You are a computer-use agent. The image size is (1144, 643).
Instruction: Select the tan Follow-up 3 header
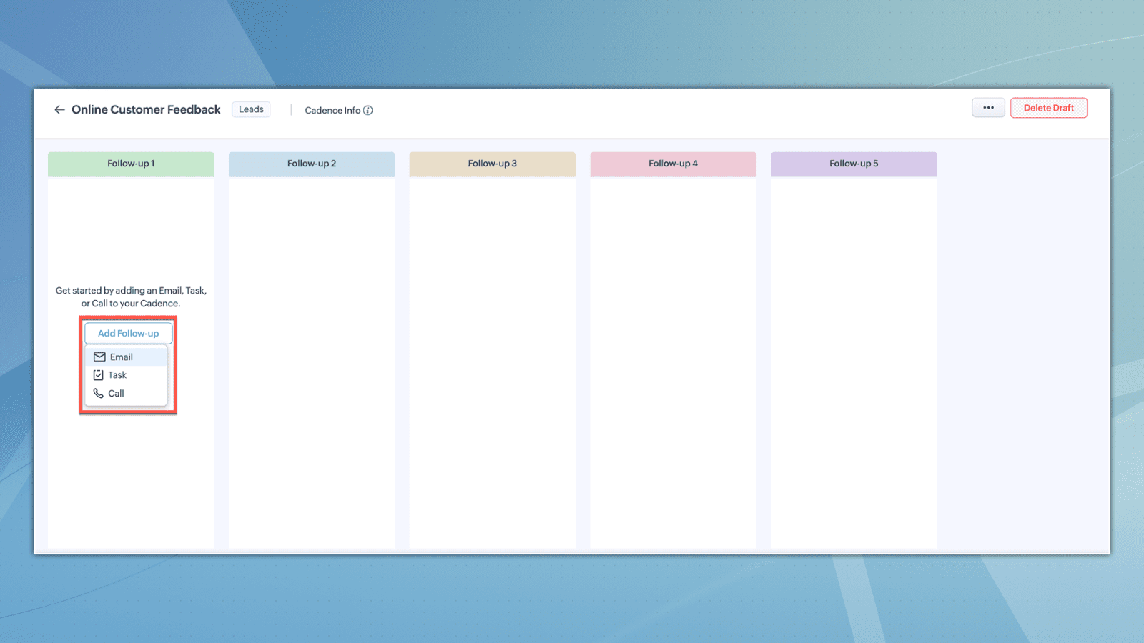coord(492,164)
